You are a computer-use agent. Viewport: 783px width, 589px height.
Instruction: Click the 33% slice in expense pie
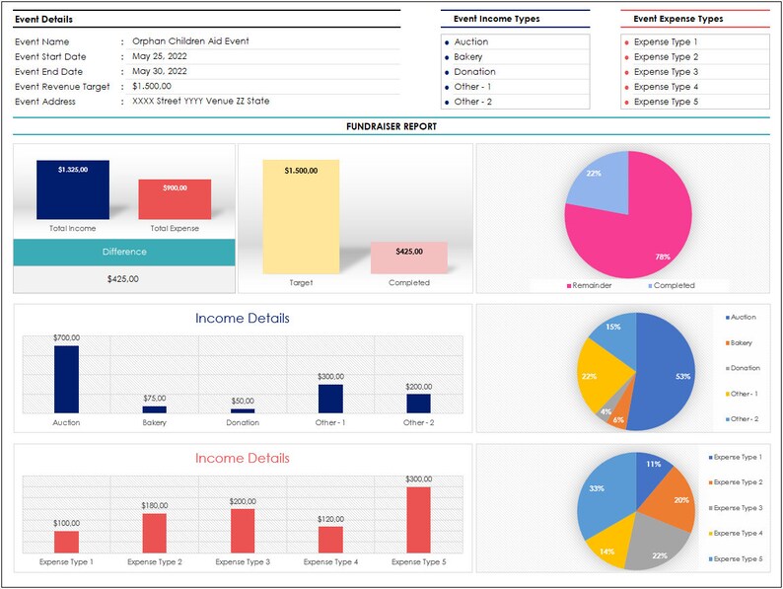[605, 494]
